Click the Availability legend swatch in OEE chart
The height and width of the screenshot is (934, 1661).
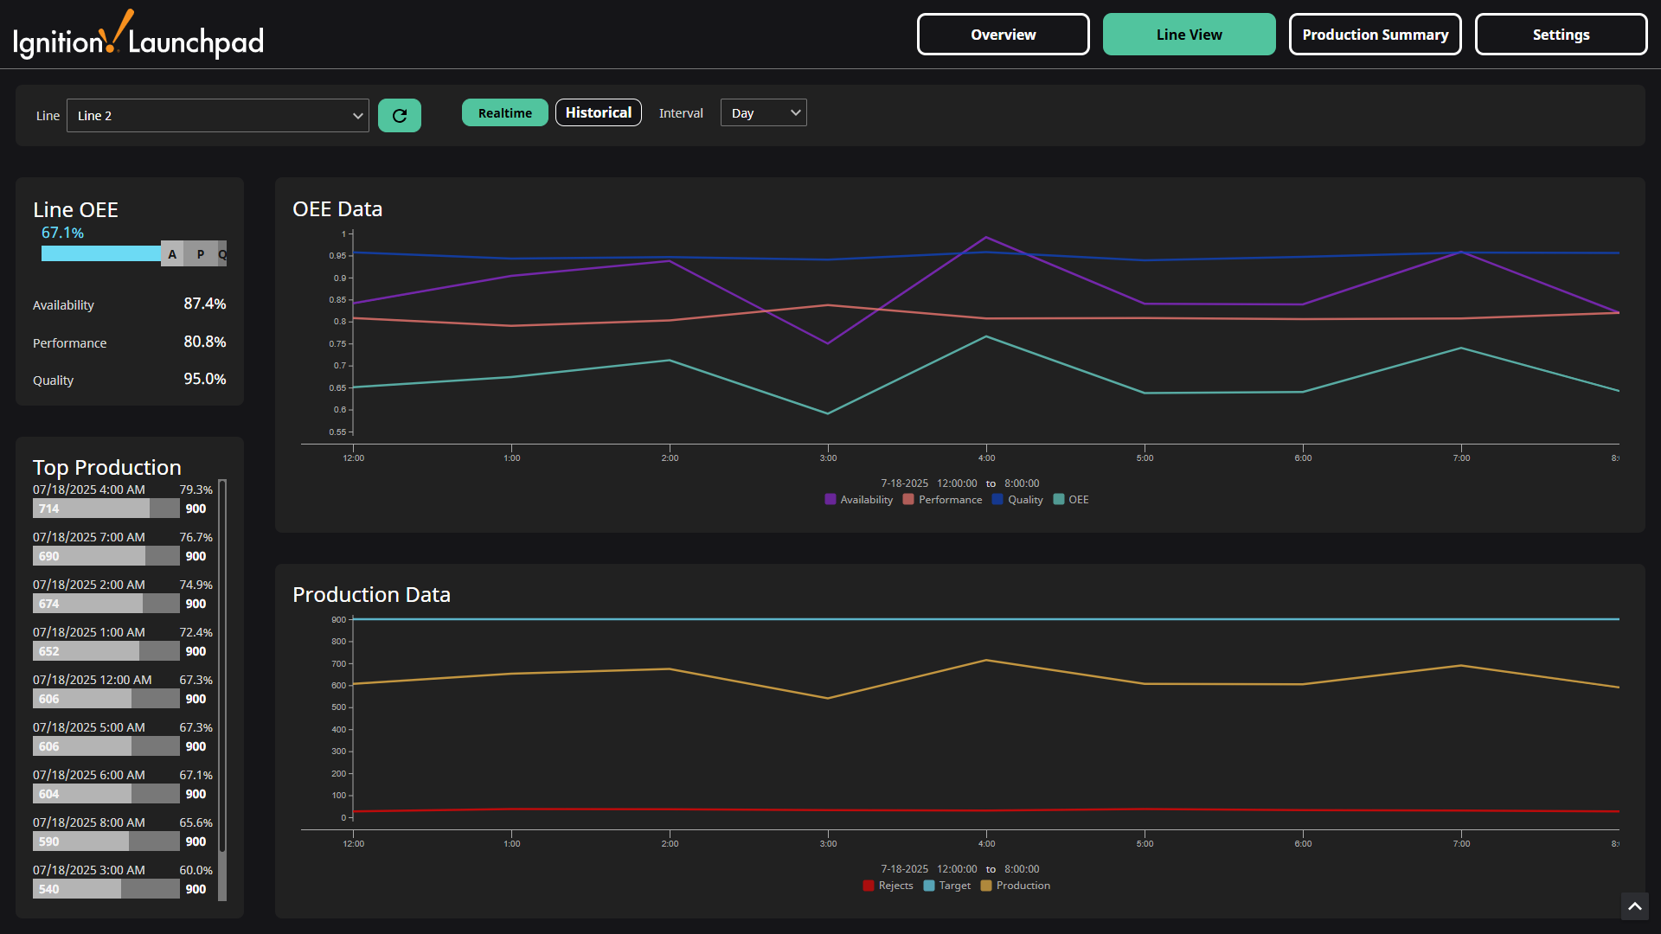pyautogui.click(x=829, y=499)
